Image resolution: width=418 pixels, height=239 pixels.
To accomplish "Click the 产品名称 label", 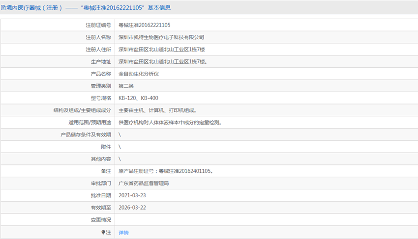I will click(101, 74).
